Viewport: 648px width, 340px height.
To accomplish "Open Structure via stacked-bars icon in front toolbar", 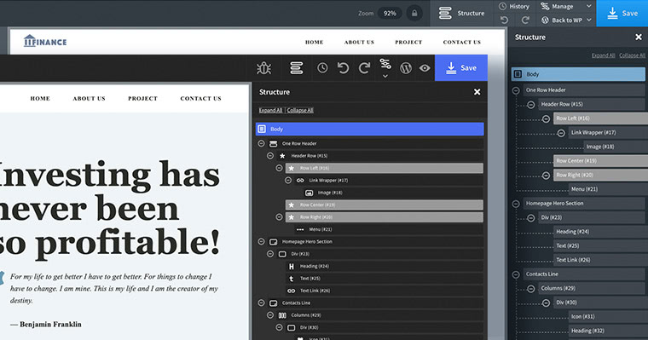I will tap(297, 68).
